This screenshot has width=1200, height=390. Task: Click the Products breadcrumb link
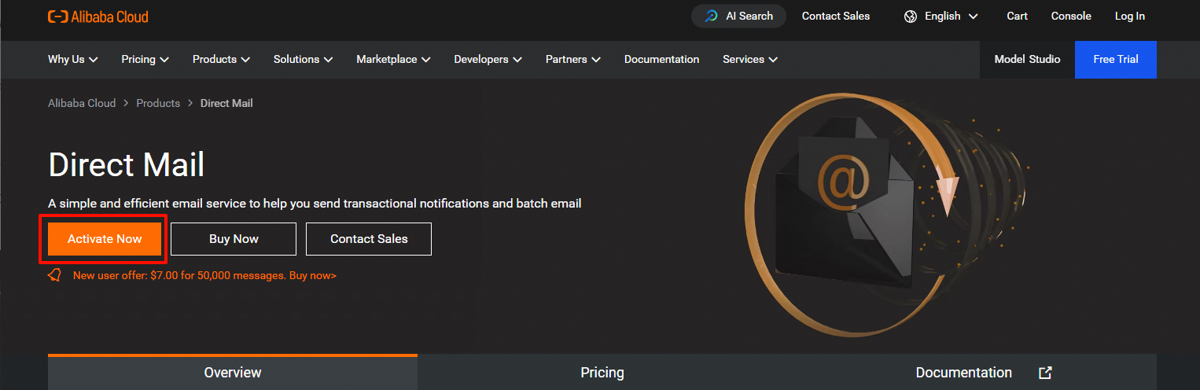[158, 103]
